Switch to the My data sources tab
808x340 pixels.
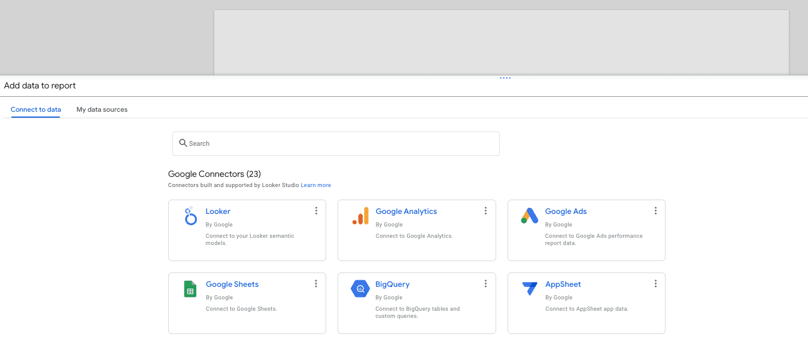coord(102,110)
